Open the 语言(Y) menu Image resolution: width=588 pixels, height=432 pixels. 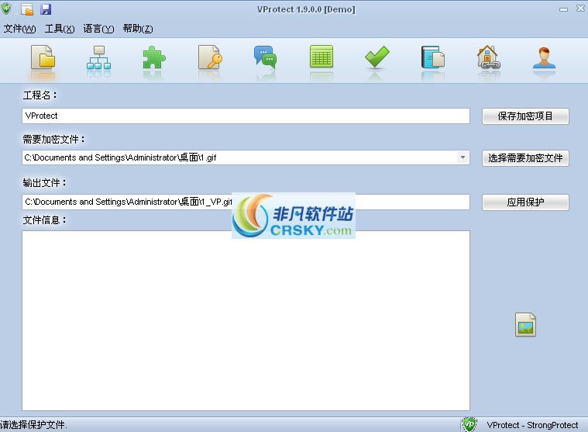tap(98, 29)
